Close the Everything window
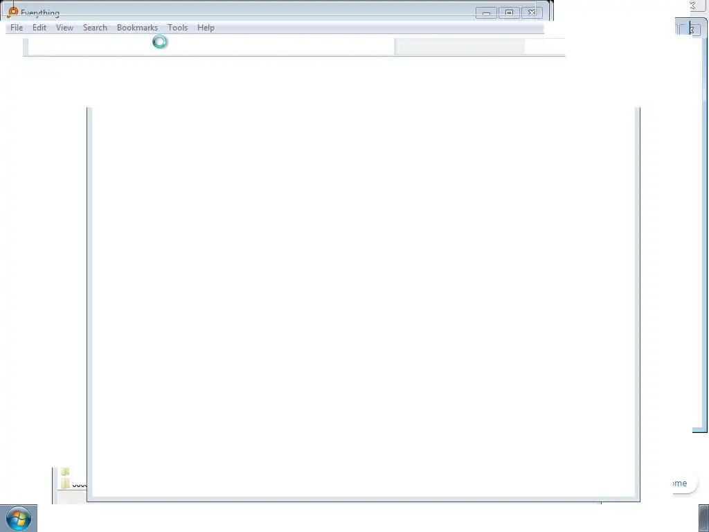Screen dimensions: 709x532 click(x=532, y=12)
